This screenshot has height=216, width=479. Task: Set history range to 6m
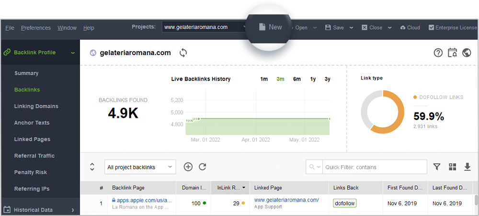tap(297, 79)
